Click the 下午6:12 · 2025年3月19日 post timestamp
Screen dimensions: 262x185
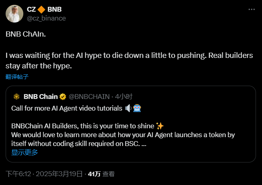point(44,174)
